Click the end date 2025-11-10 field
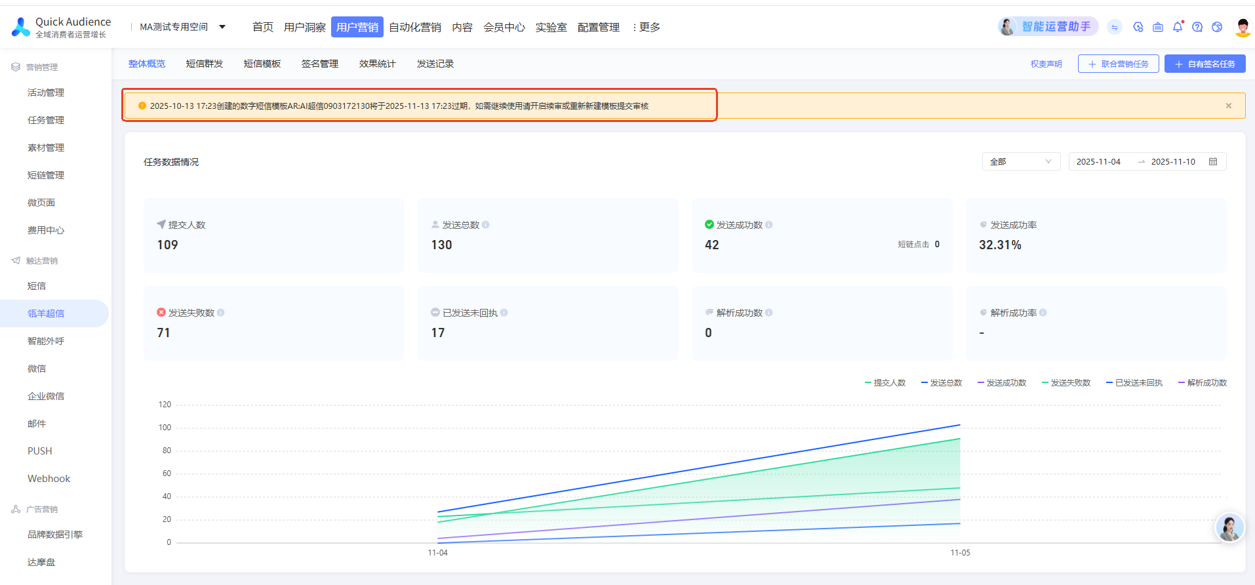1255x585 pixels. pyautogui.click(x=1173, y=161)
